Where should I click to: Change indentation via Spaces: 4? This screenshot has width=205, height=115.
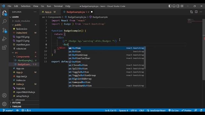tap(123, 111)
